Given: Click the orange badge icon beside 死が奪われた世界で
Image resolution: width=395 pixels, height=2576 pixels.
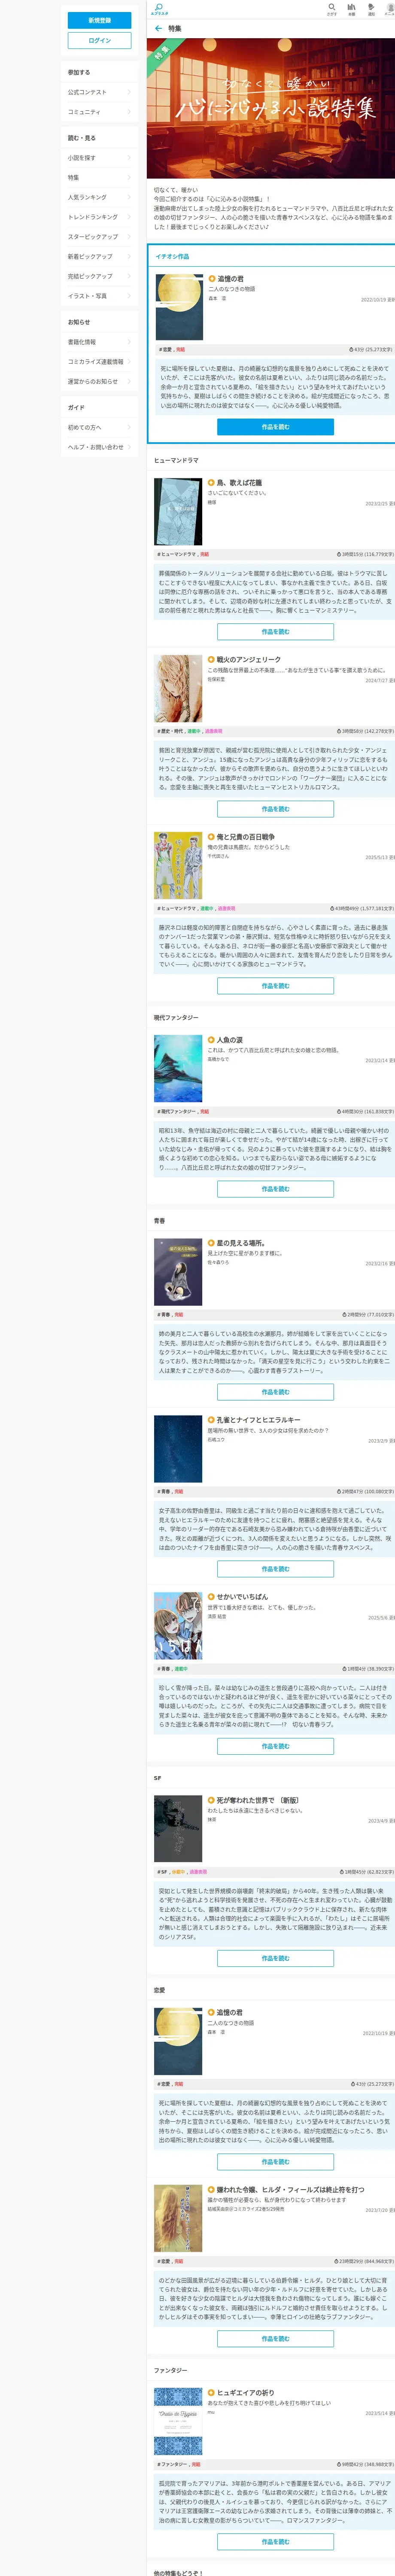Looking at the screenshot, I should pyautogui.click(x=211, y=1800).
